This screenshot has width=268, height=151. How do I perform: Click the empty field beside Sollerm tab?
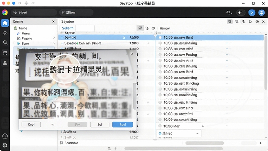(85, 28)
